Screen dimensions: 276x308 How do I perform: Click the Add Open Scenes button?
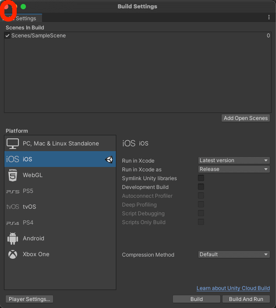(246, 118)
